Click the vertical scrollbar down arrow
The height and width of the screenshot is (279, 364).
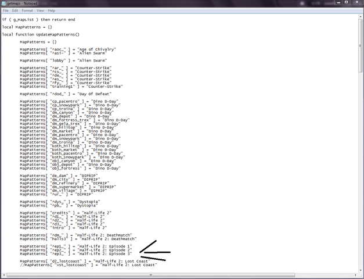pyautogui.click(x=361, y=270)
